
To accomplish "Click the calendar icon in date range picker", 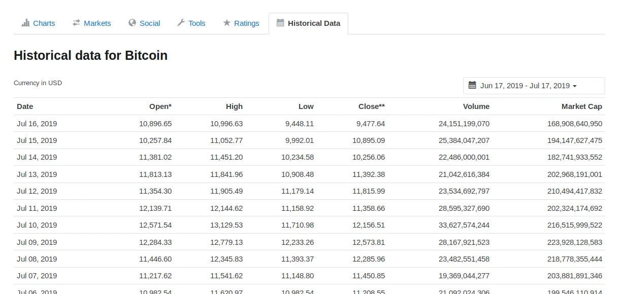I will tap(472, 85).
